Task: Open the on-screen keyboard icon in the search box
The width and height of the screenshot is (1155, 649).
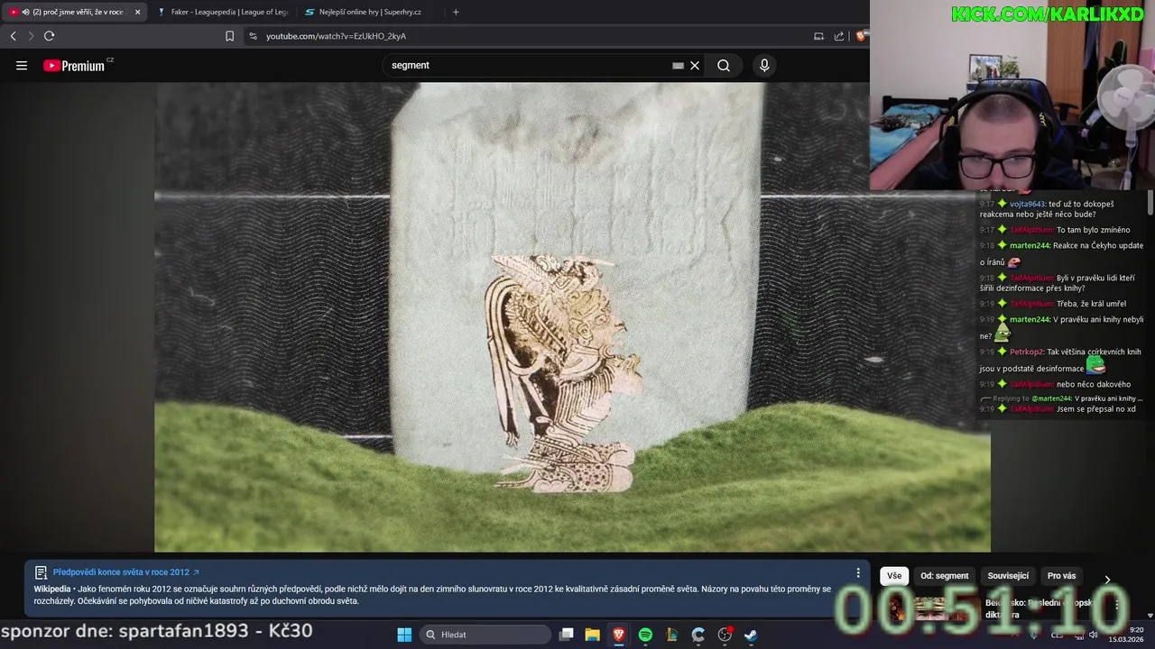Action: tap(678, 65)
